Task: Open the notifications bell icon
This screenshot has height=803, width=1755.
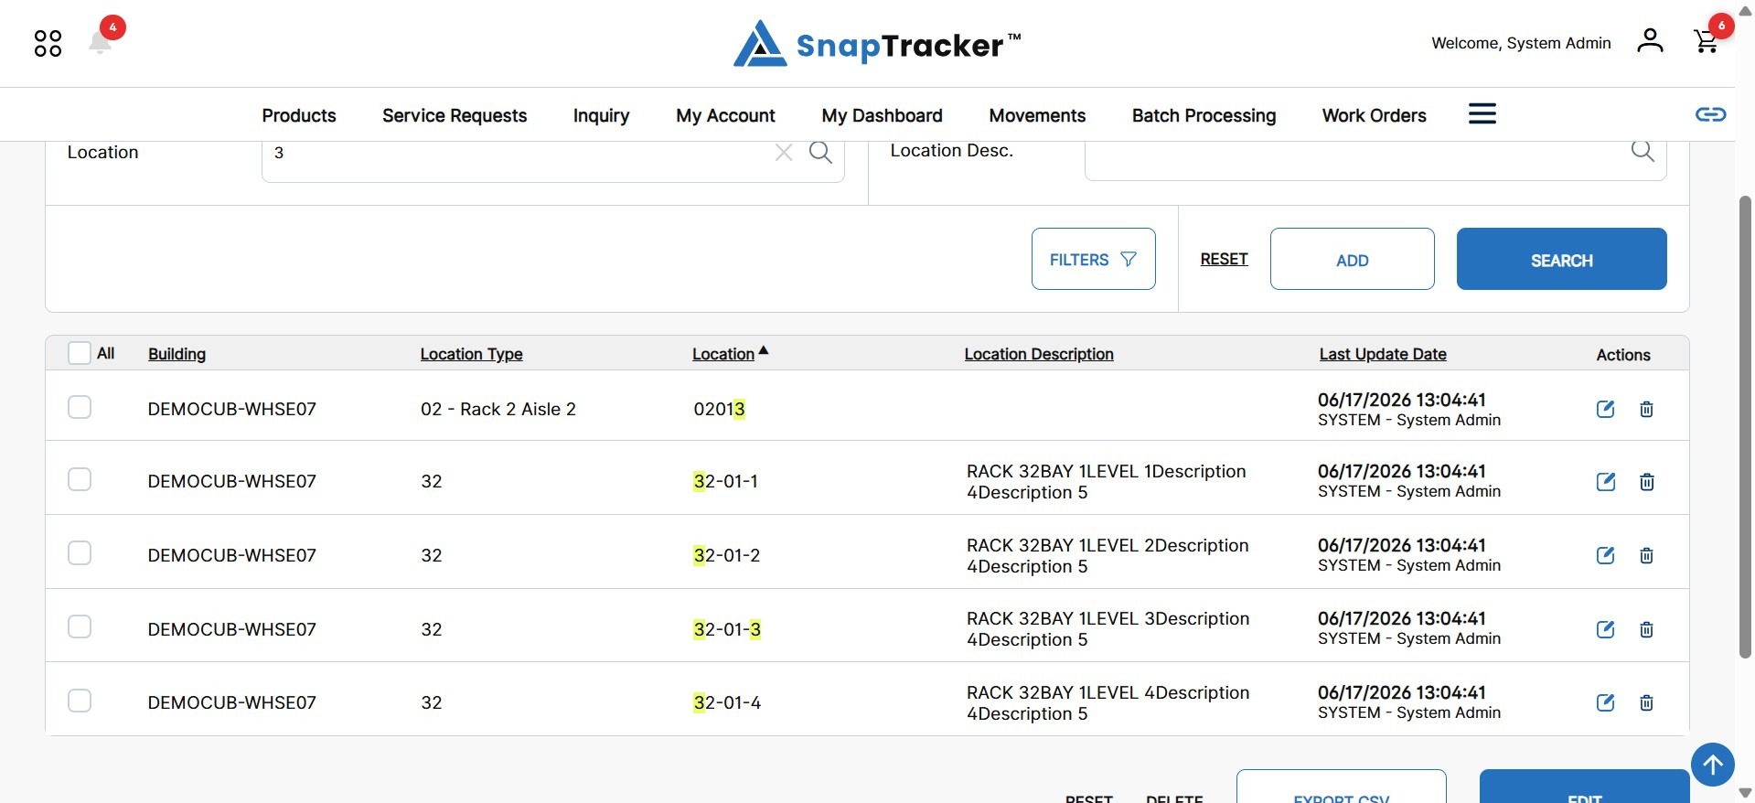Action: 101,41
